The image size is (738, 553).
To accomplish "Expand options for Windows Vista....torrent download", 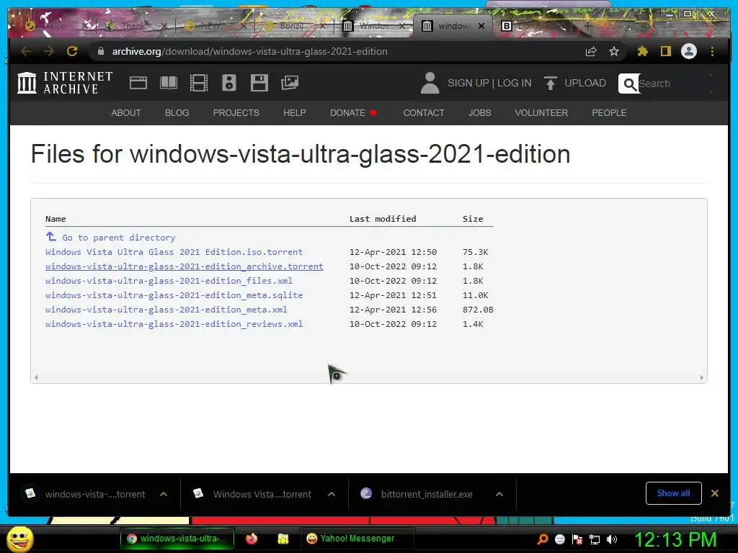I will (332, 494).
